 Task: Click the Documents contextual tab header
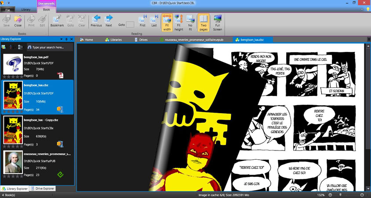coord(47,4)
